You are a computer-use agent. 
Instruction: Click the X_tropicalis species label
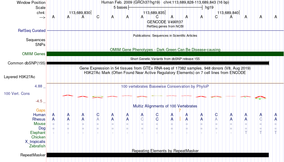[x=35, y=142]
